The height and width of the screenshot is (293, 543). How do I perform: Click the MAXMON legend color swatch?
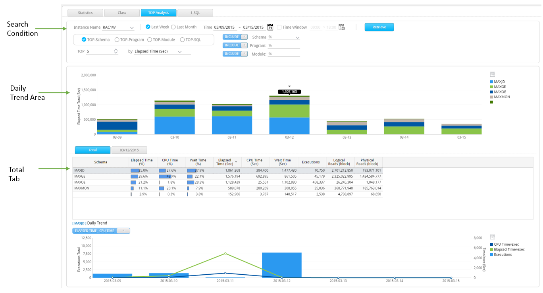[491, 97]
